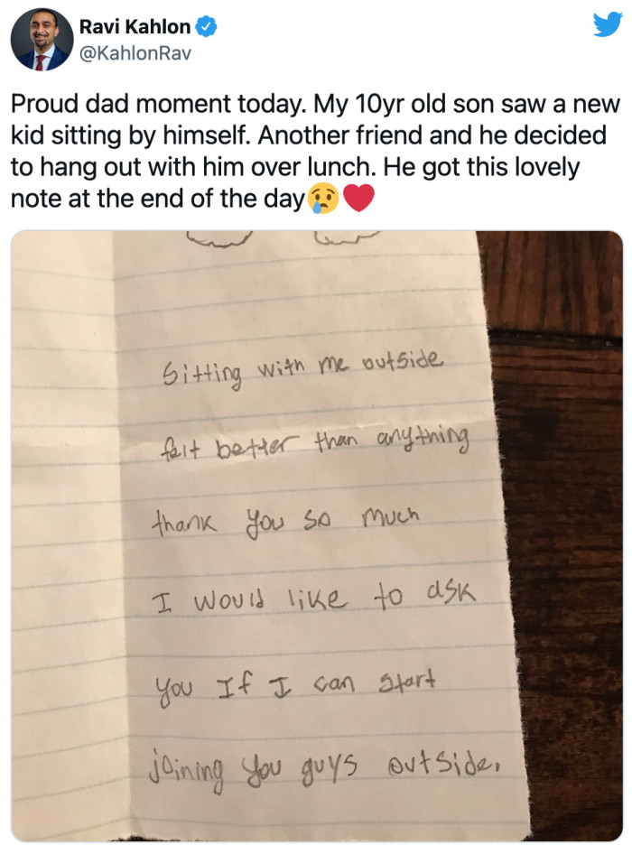The image size is (632, 854).
Task: Click handwritten line 'I would like to ask'
Action: pyautogui.click(x=313, y=598)
